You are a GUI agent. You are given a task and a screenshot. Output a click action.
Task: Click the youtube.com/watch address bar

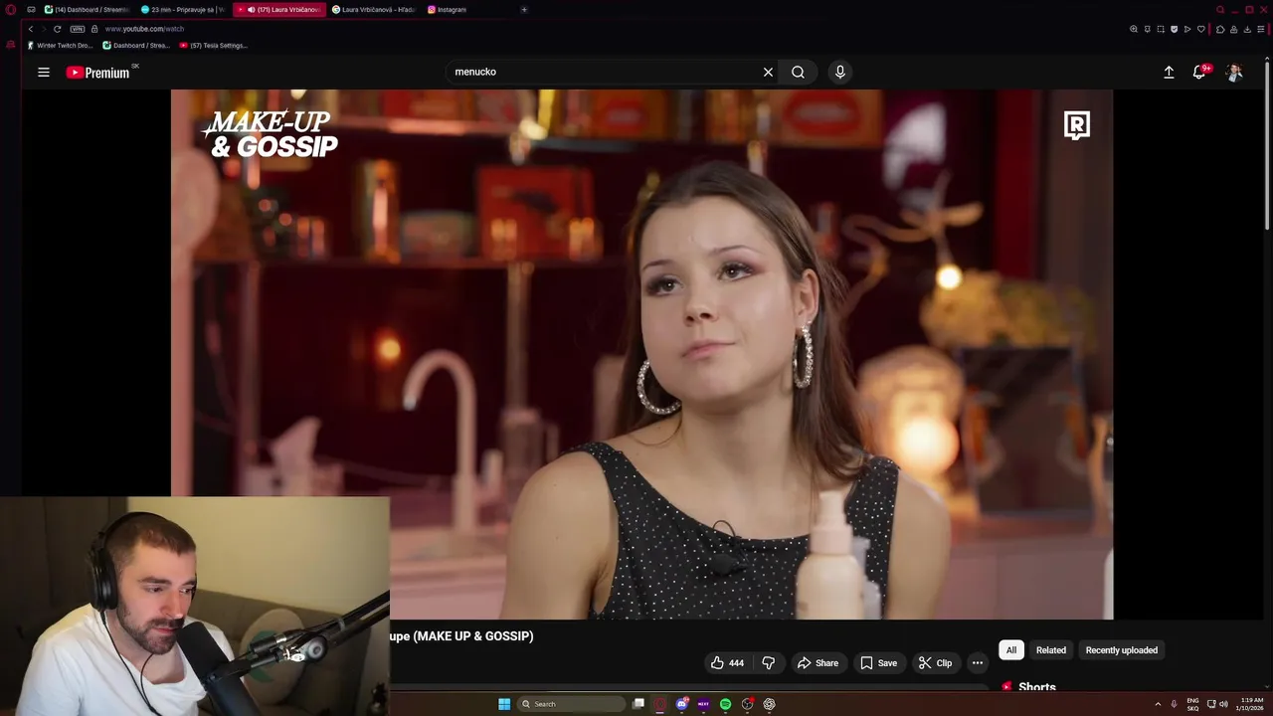click(x=144, y=29)
